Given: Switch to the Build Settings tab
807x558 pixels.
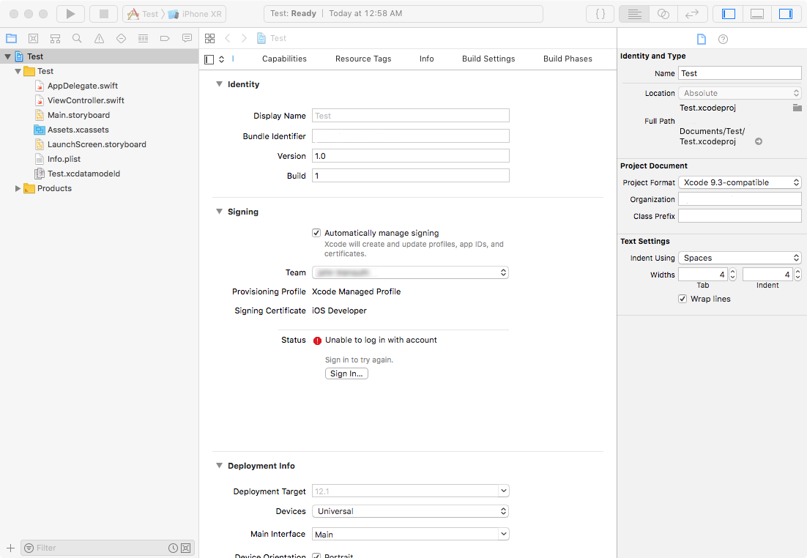Looking at the screenshot, I should tap(488, 59).
